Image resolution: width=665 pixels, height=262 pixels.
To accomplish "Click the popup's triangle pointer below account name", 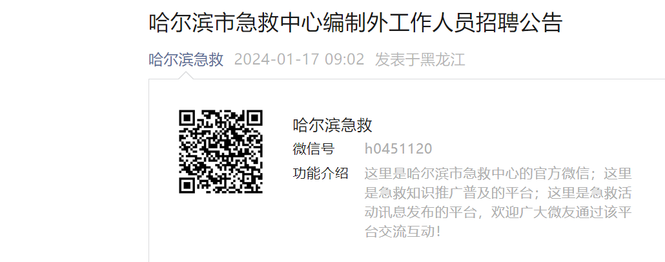I will 186,75.
